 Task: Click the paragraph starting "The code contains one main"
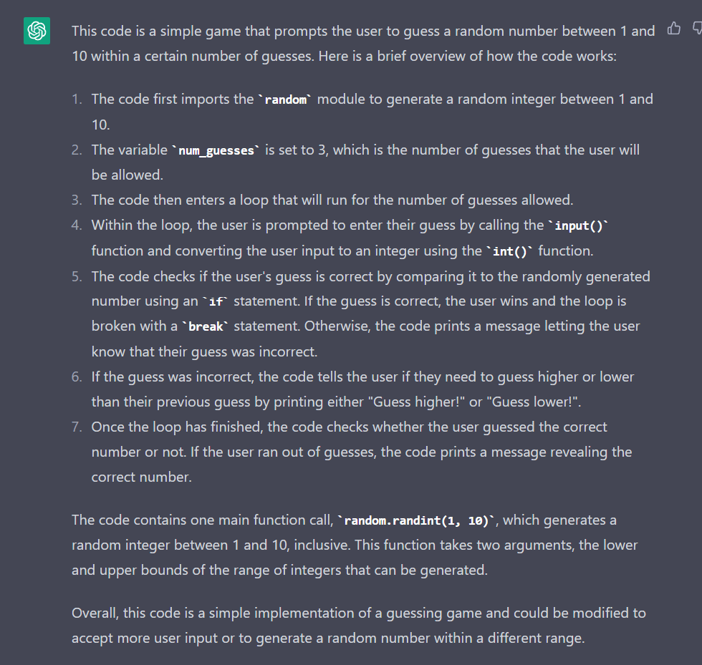(354, 545)
